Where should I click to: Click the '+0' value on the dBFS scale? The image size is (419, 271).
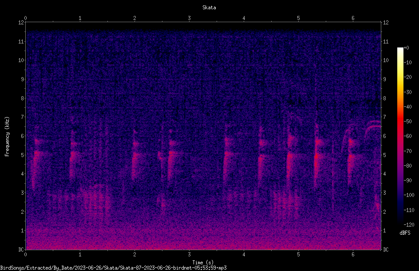[407, 48]
